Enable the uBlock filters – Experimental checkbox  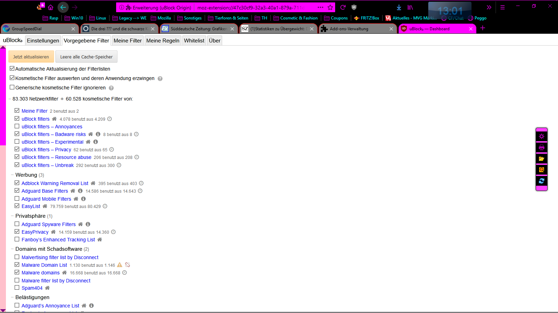(x=17, y=142)
